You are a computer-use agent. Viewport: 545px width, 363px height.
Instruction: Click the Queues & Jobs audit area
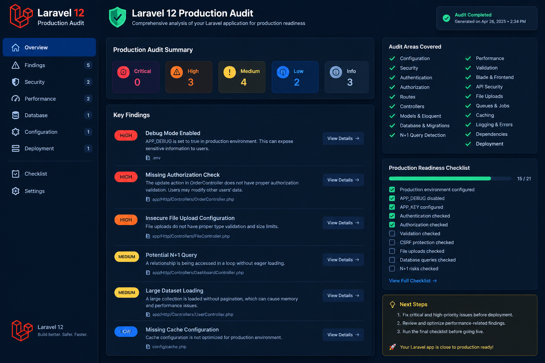[492, 106]
